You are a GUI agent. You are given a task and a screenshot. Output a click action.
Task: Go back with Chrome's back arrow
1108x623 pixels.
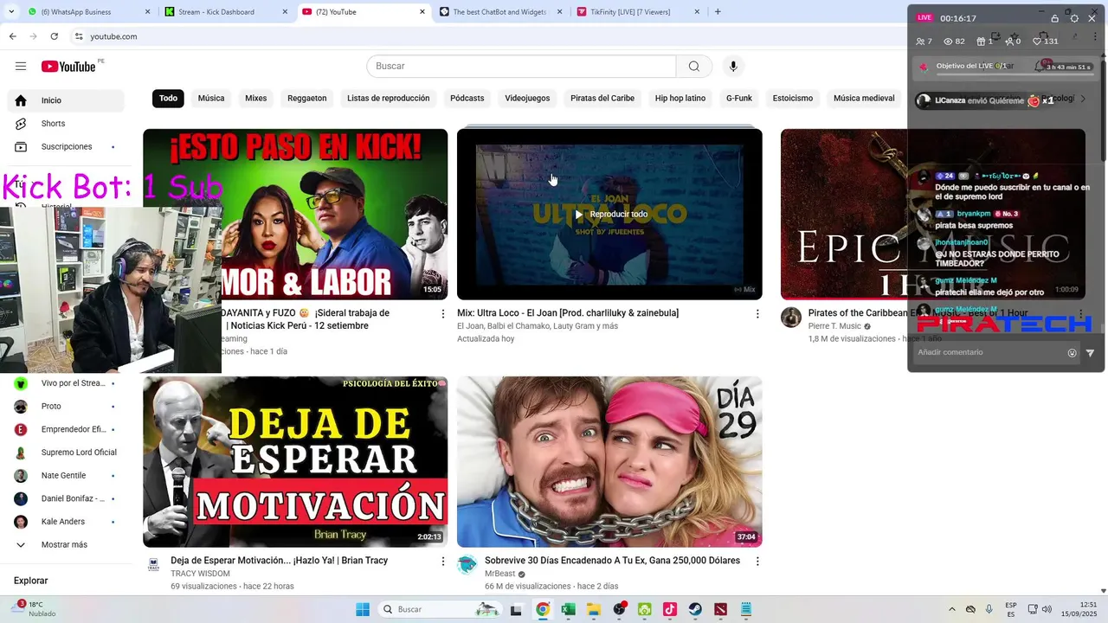(12, 36)
